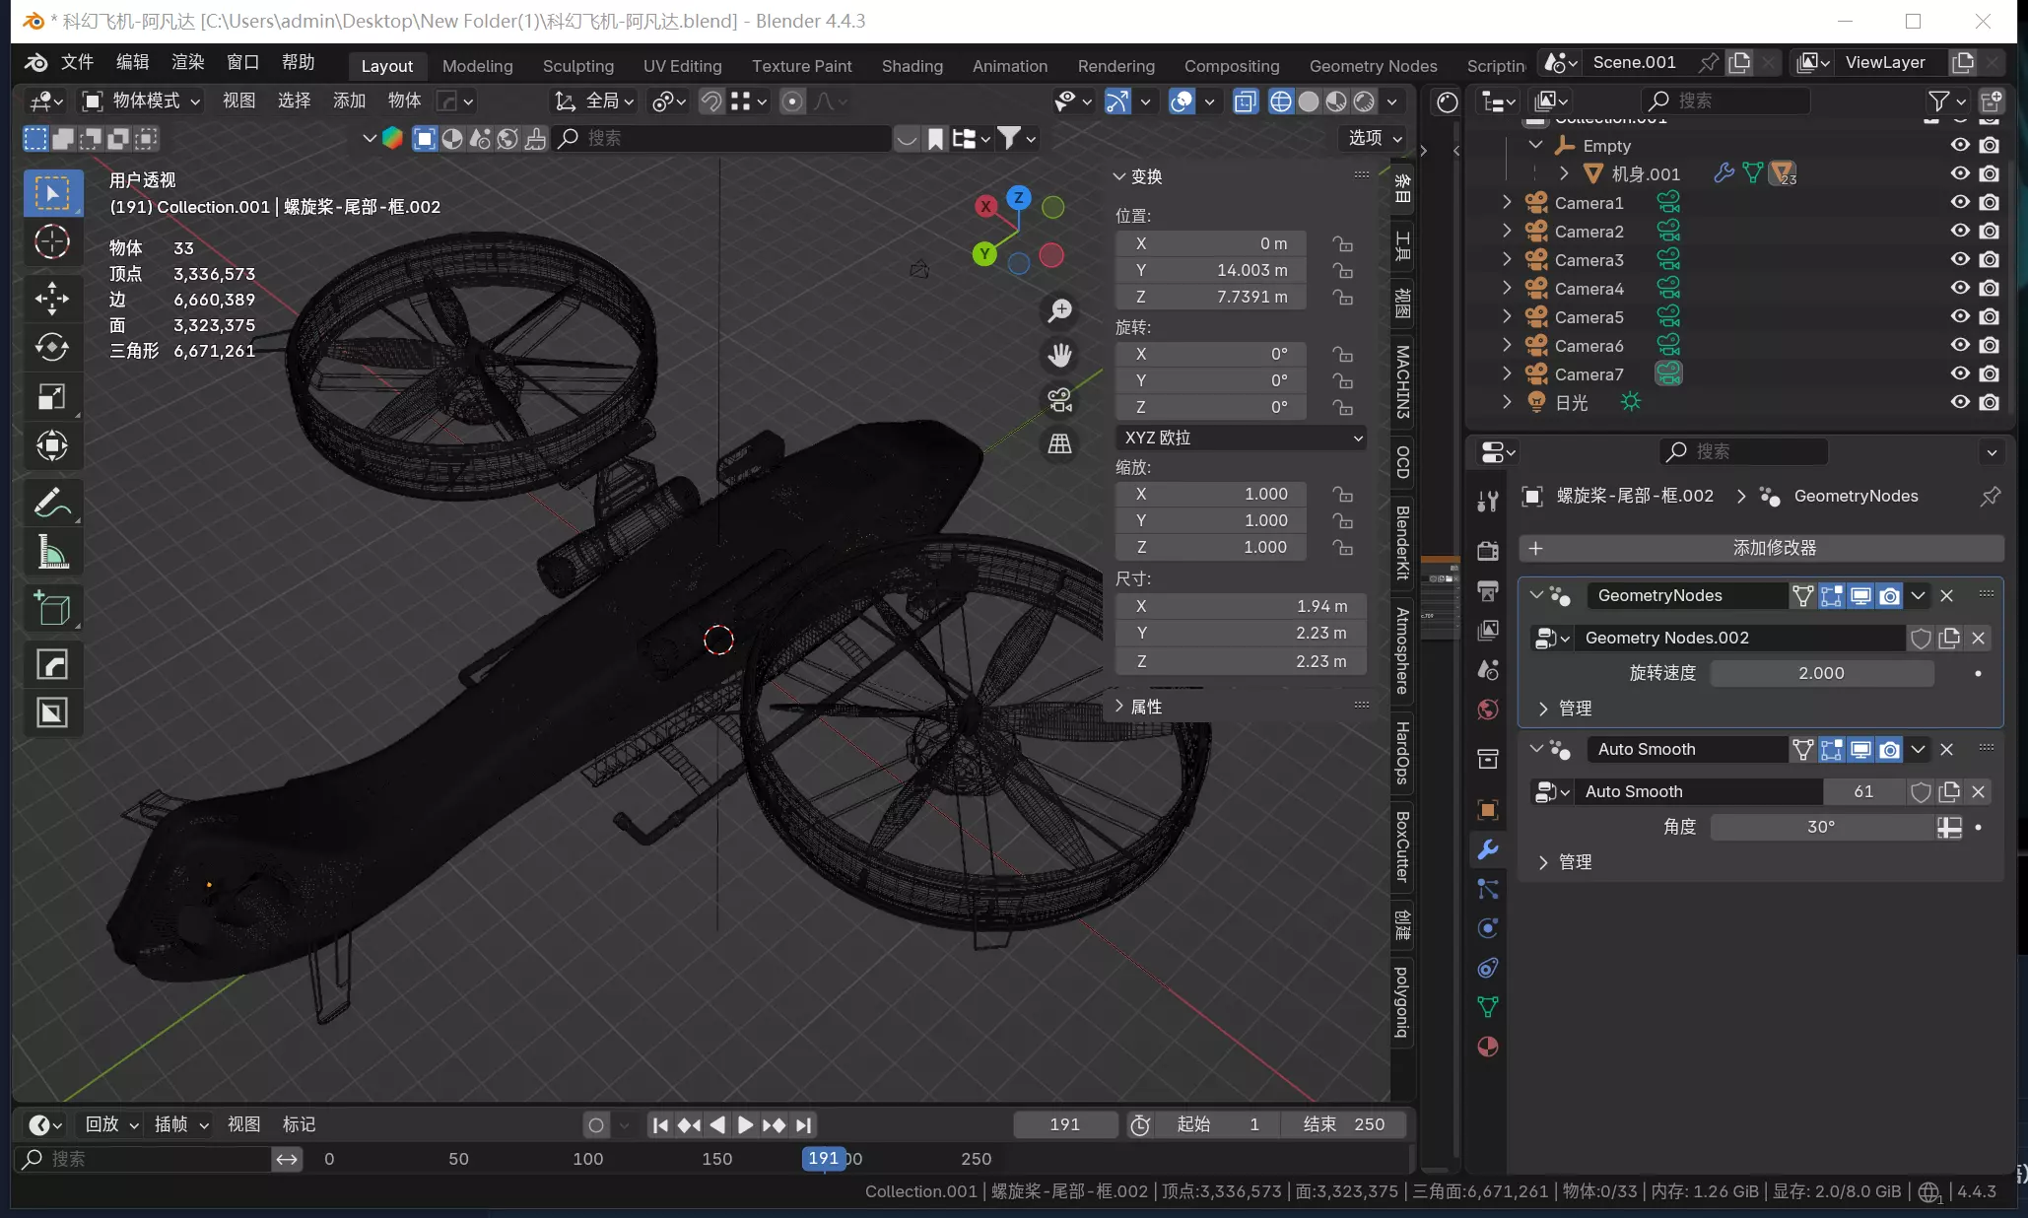The height and width of the screenshot is (1218, 2028).
Task: Select the Move tool in toolbar
Action: pyautogui.click(x=51, y=298)
